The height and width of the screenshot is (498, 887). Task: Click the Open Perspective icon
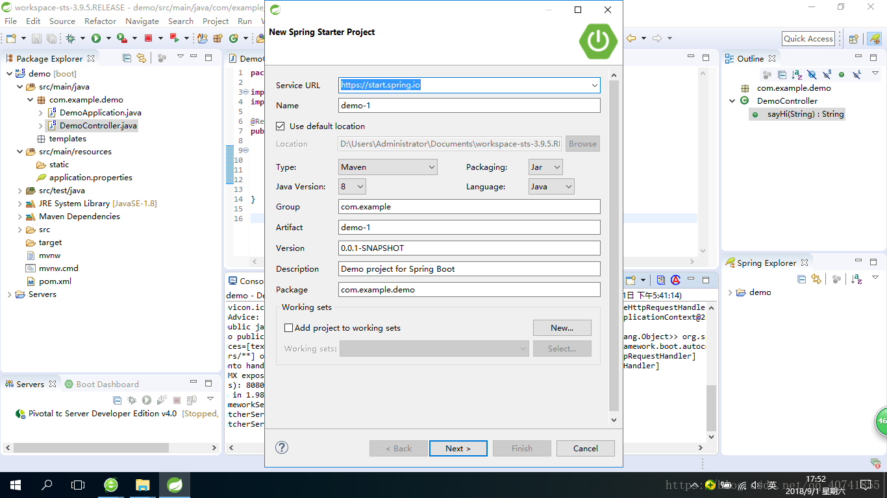coord(854,39)
